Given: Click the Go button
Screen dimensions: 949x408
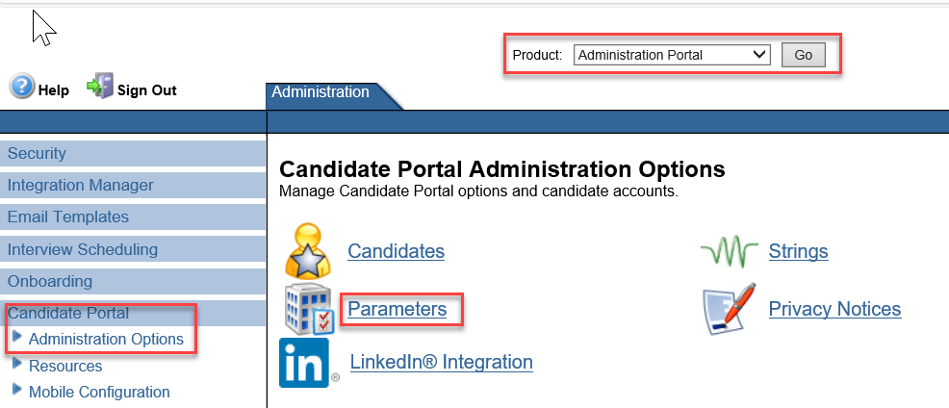Looking at the screenshot, I should click(803, 55).
